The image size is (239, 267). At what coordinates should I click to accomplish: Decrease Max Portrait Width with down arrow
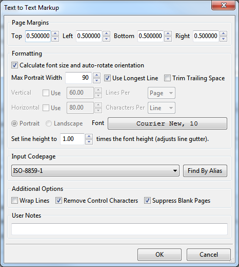(96, 81)
